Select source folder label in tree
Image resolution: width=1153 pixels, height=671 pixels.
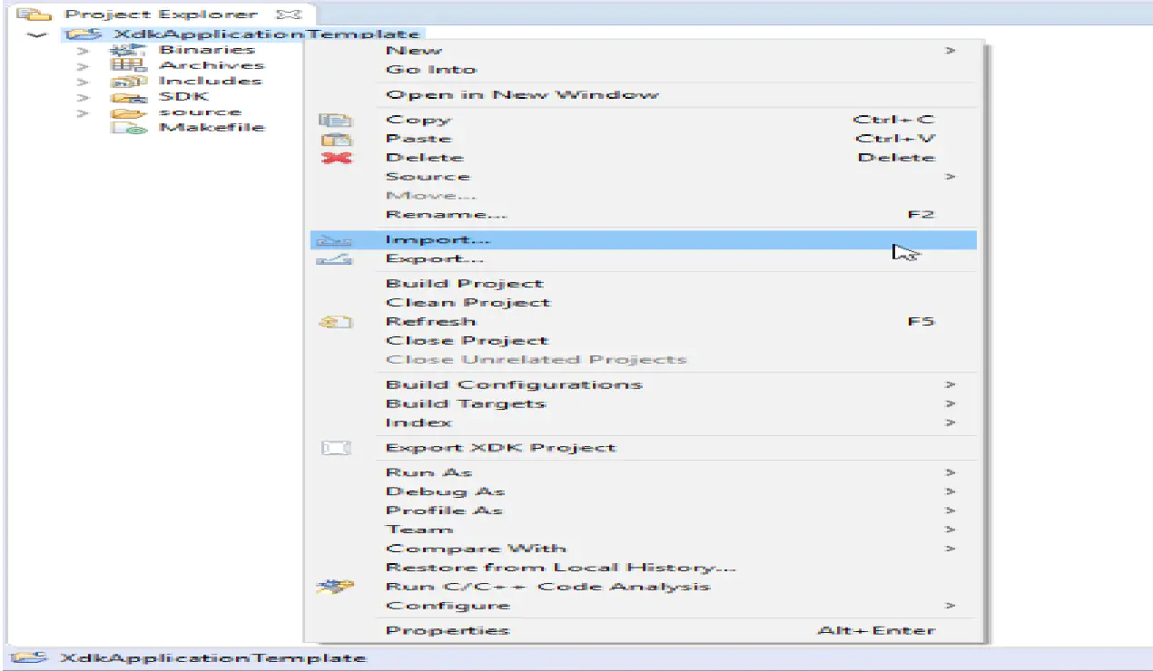[200, 112]
